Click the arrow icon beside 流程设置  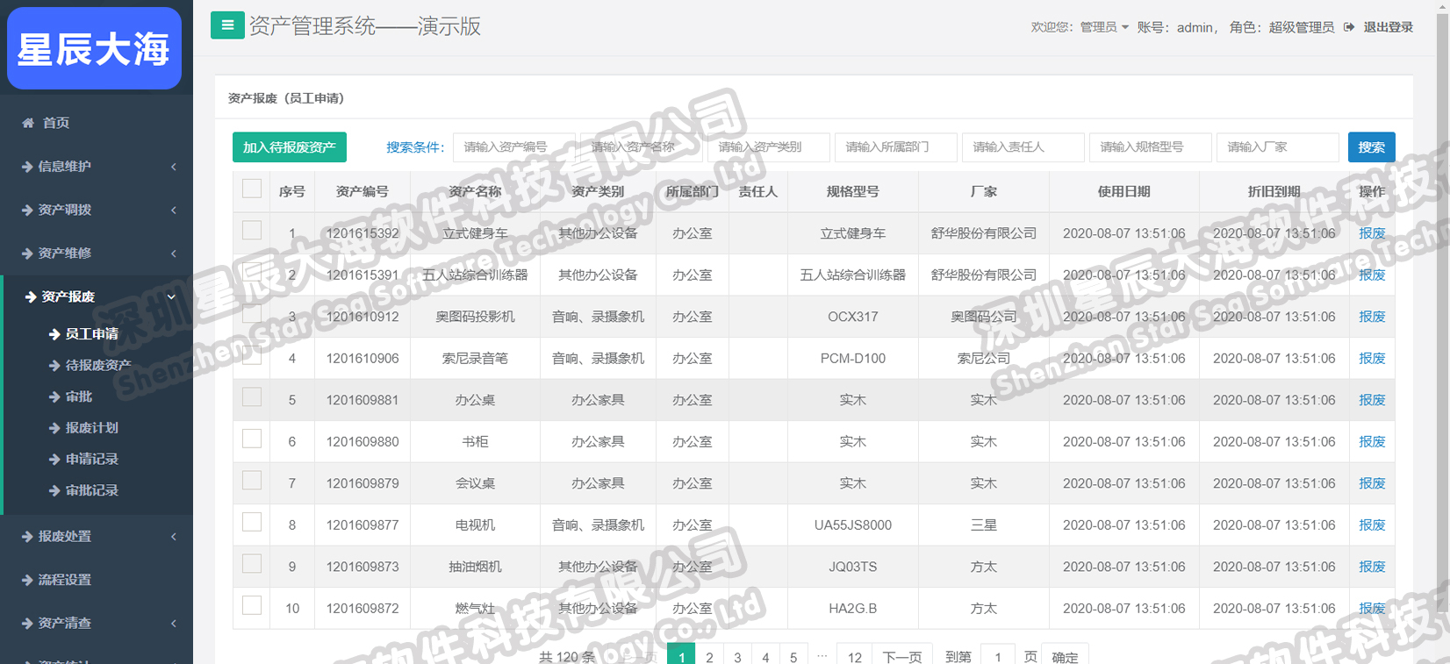(27, 580)
